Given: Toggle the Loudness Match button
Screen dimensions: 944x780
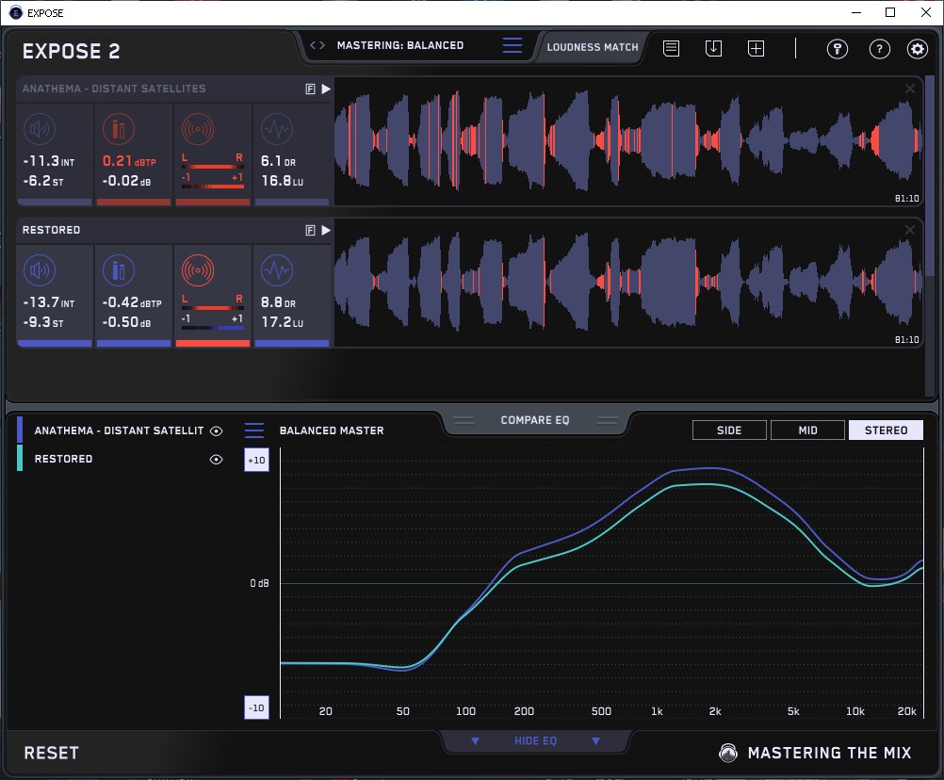Looking at the screenshot, I should pos(592,46).
